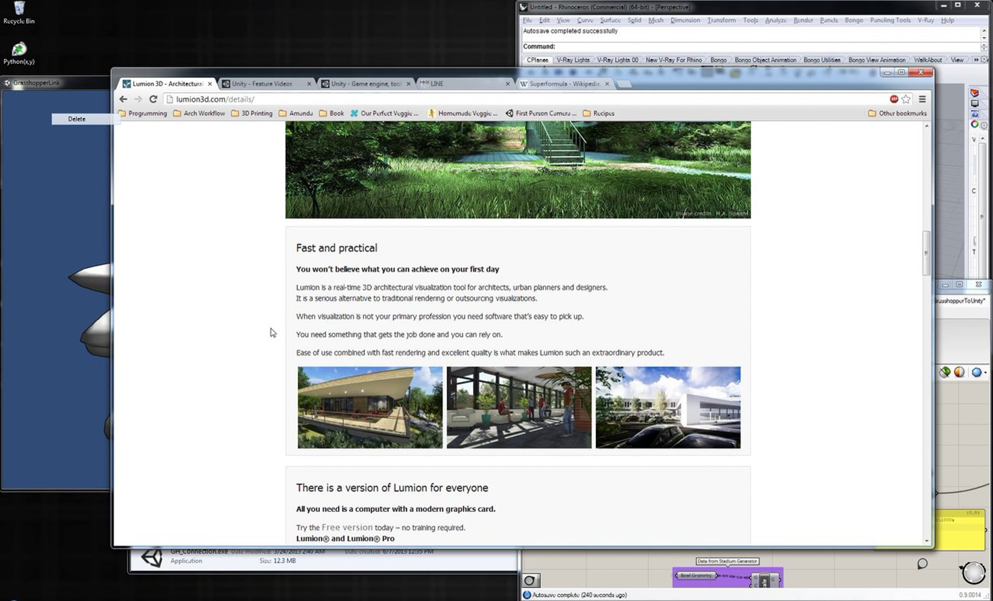Switch to the Superformula Wikipedia tab
Viewport: 993px width, 601px height.
[x=564, y=84]
